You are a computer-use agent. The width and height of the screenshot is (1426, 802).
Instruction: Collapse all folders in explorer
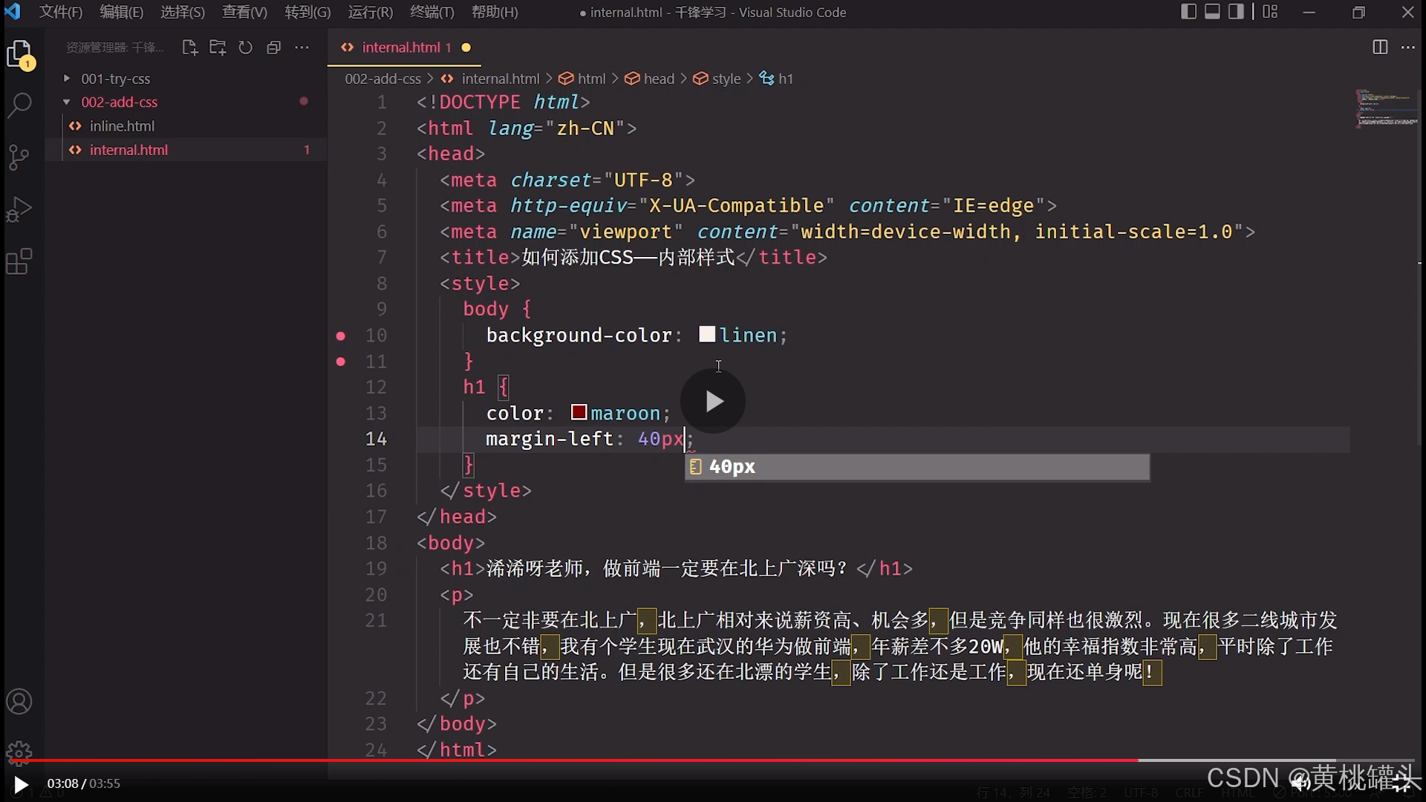[x=273, y=48]
